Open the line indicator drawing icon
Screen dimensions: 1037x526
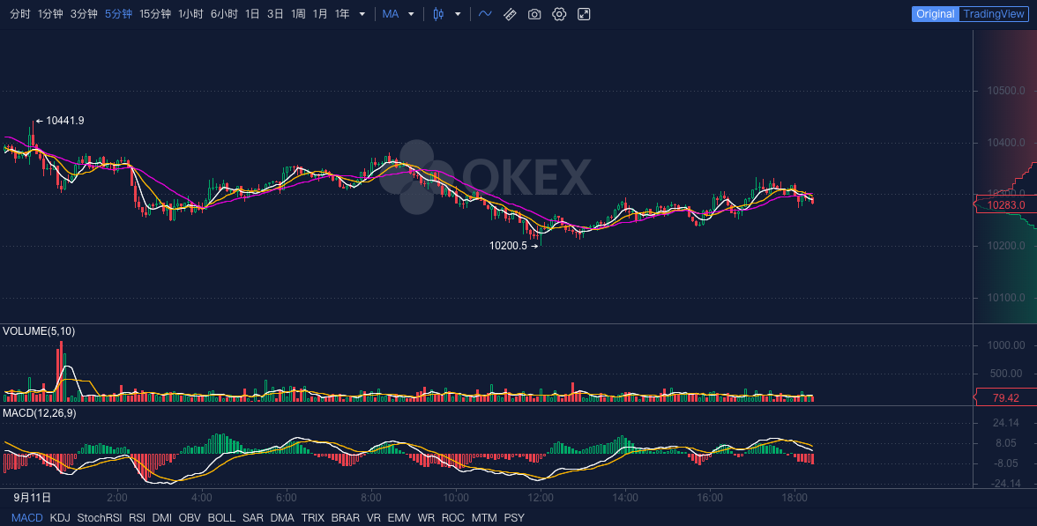click(x=485, y=14)
